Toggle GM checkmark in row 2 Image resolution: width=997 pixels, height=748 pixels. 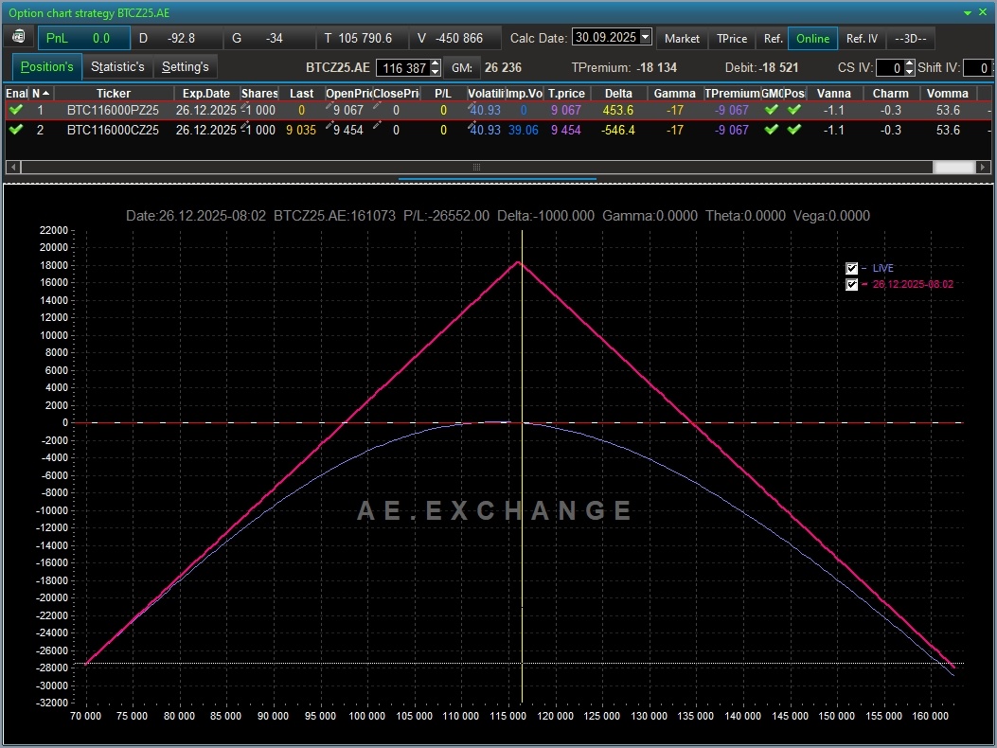[x=772, y=129]
